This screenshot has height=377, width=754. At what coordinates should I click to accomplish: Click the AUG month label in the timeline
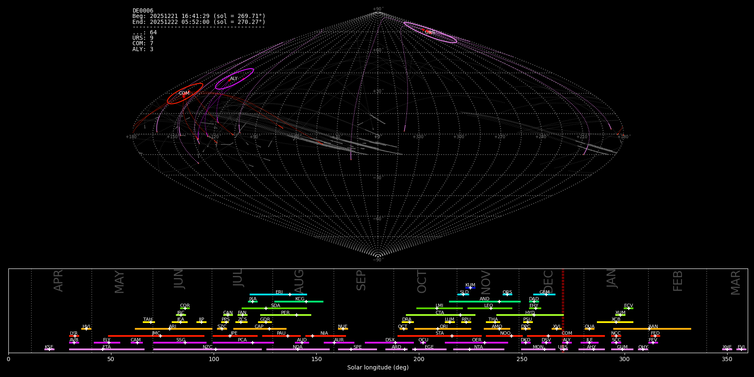coord(299,281)
